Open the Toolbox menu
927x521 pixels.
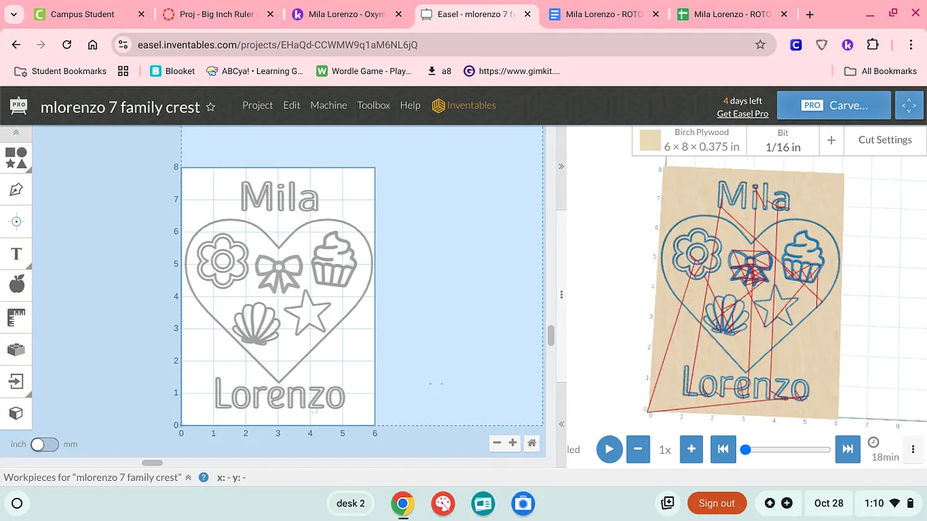coord(373,105)
